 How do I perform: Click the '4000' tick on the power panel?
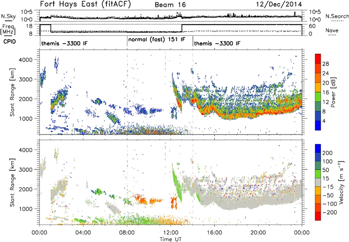(25, 60)
